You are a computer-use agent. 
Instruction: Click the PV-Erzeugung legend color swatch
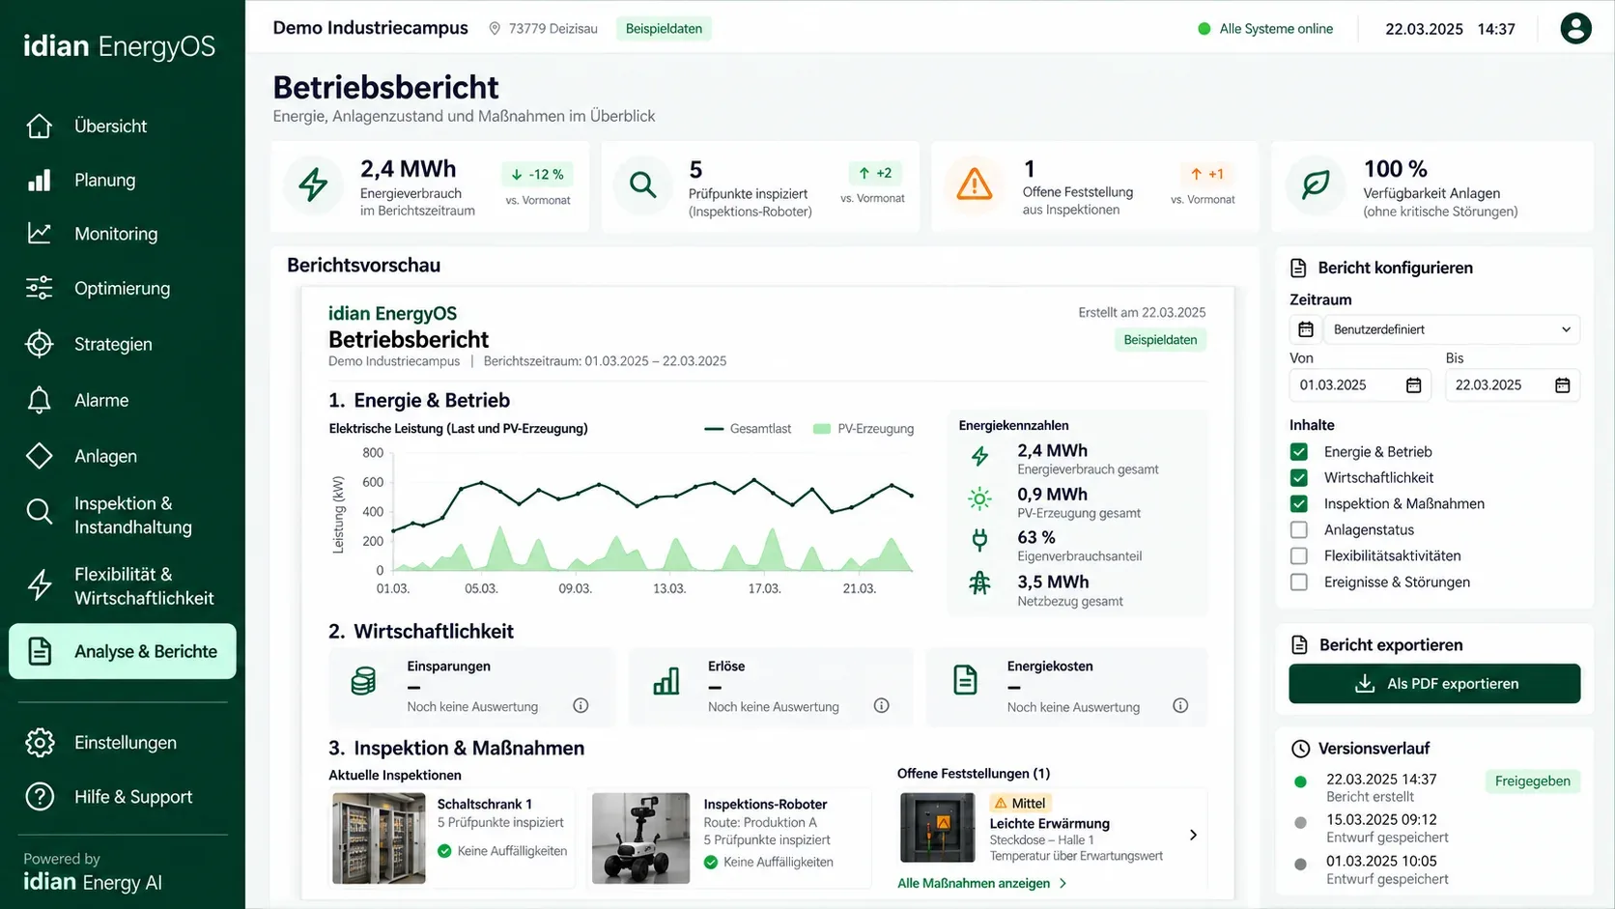tap(822, 429)
